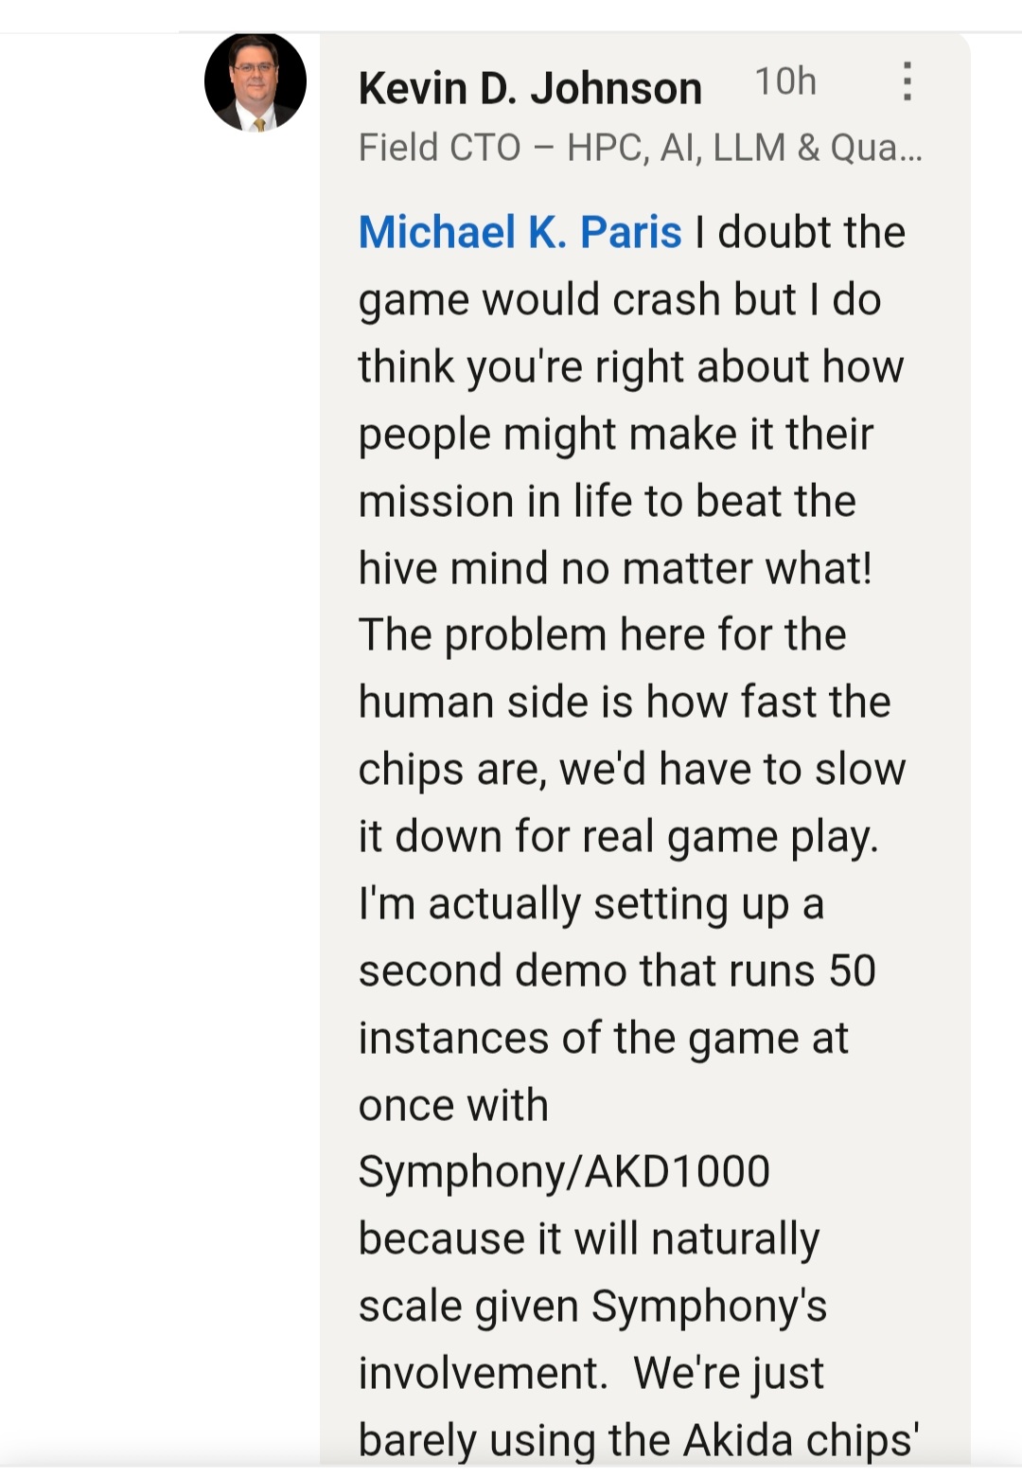This screenshot has height=1477, width=1022.
Task: Select the line 'instances of the game at'
Action: (604, 1038)
